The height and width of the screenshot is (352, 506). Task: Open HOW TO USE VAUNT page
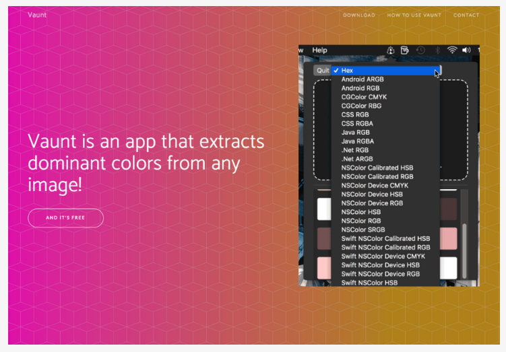pyautogui.click(x=414, y=15)
